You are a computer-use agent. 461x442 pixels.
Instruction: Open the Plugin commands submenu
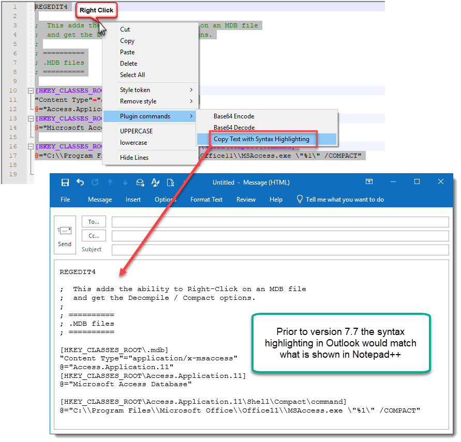coord(151,116)
